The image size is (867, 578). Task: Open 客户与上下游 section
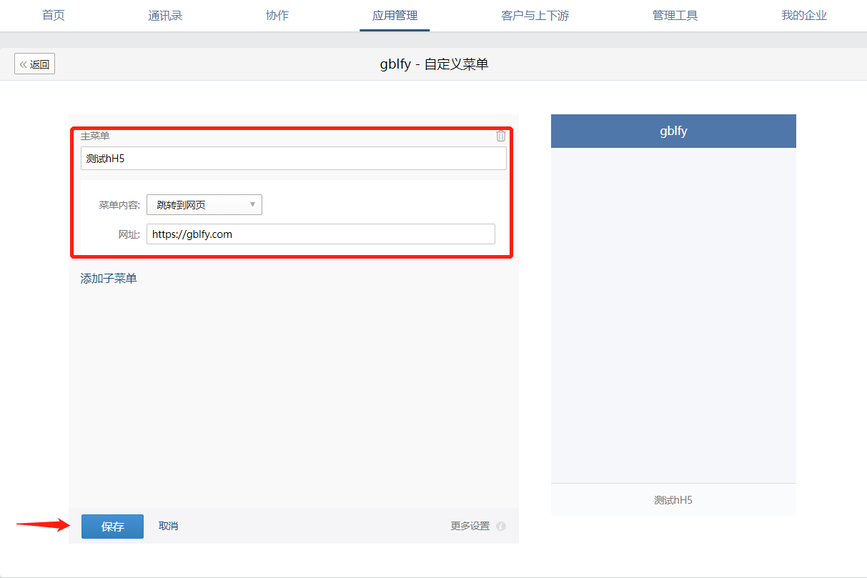(535, 15)
